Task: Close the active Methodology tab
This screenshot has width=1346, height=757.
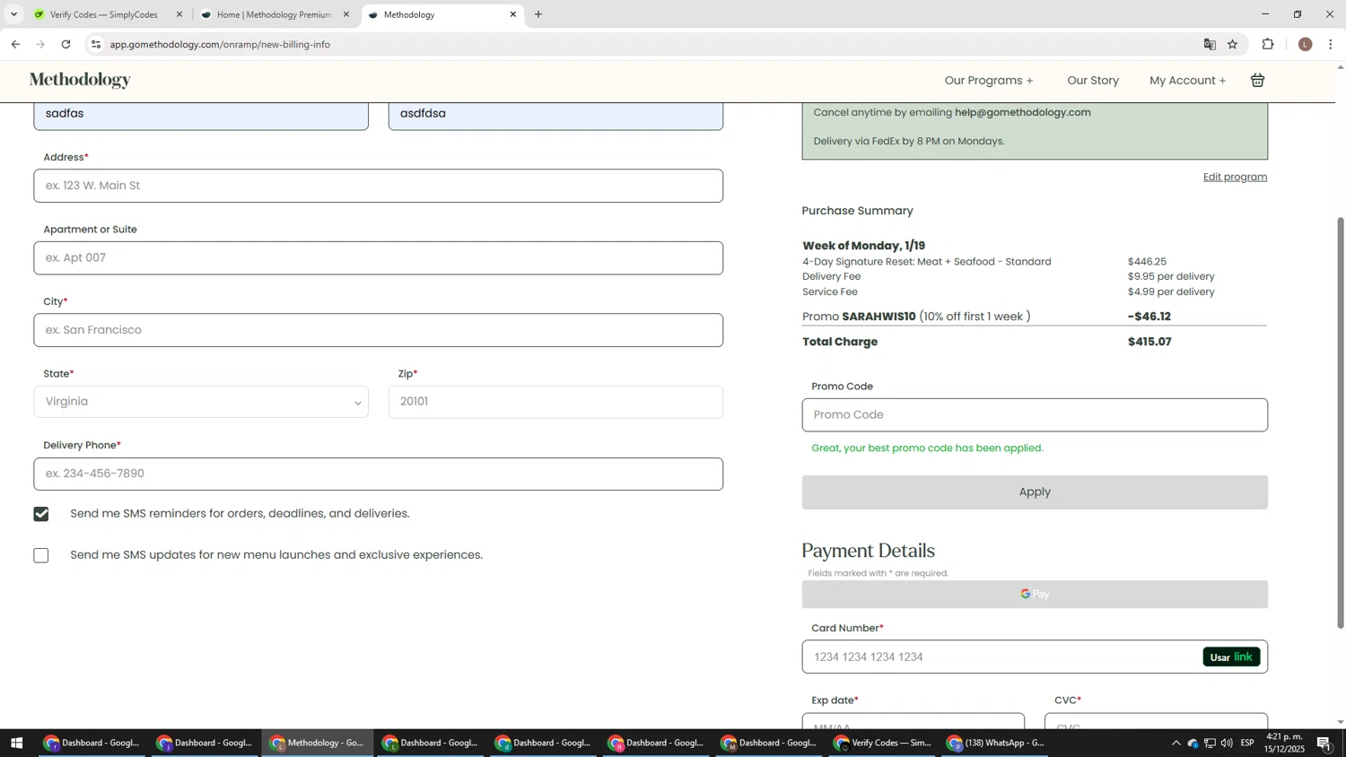Action: 513,14
